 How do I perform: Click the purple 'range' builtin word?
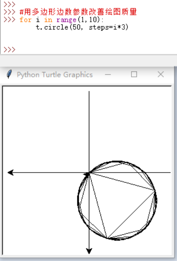tap(66, 20)
